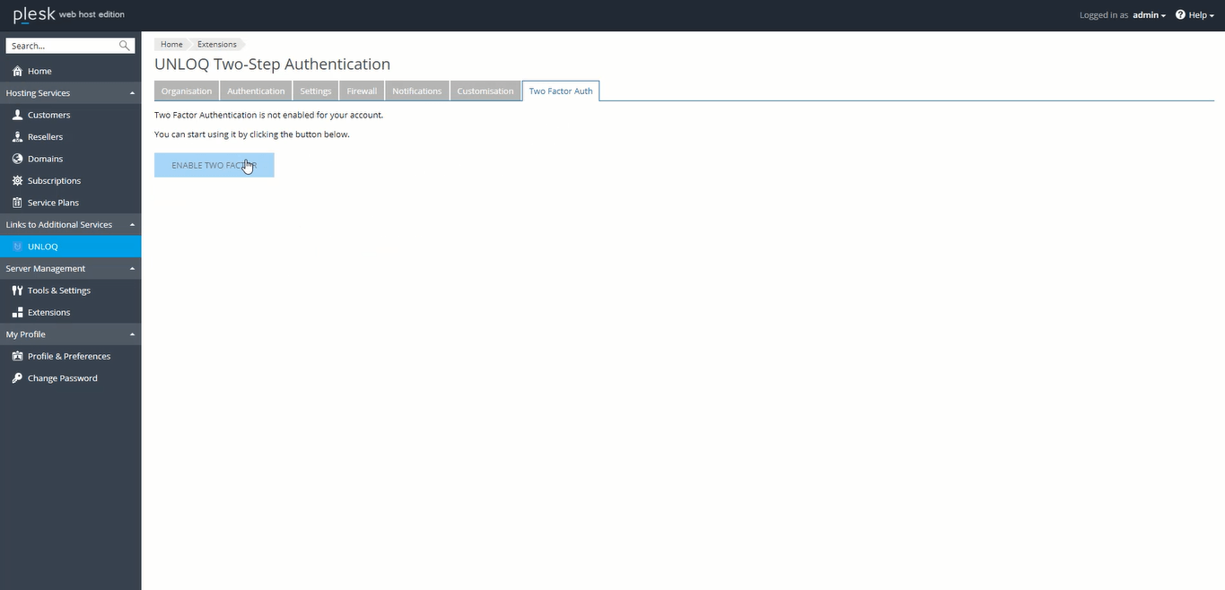Open the Firewall tab
Image resolution: width=1225 pixels, height=590 pixels.
point(362,91)
